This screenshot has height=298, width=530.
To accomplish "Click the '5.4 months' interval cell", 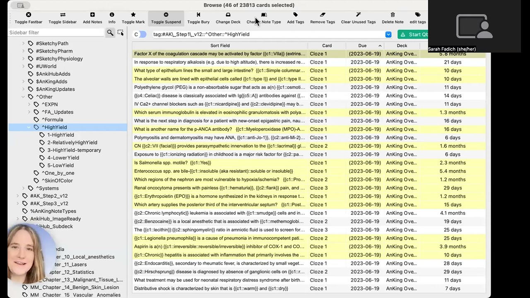I will point(453,171).
